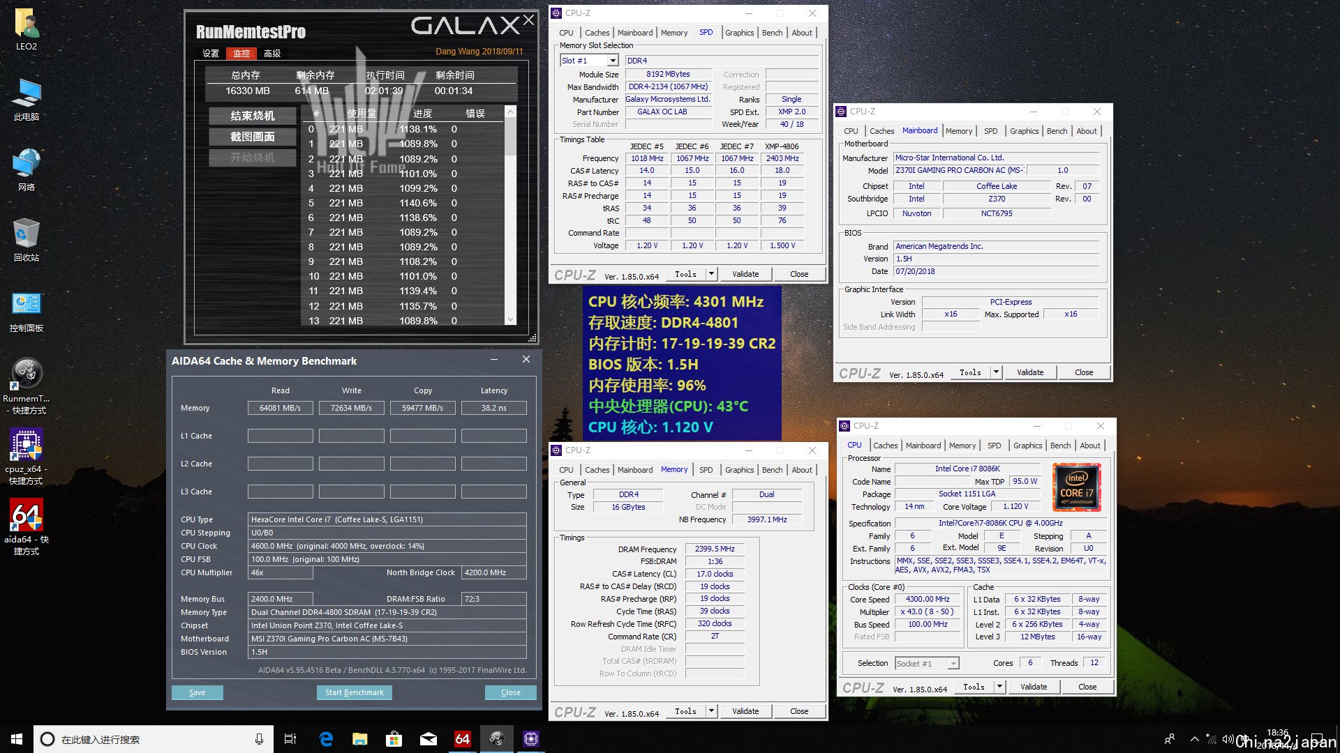Click Tools button in CPU tab CPU-Z window
1340x753 pixels.
tap(974, 687)
